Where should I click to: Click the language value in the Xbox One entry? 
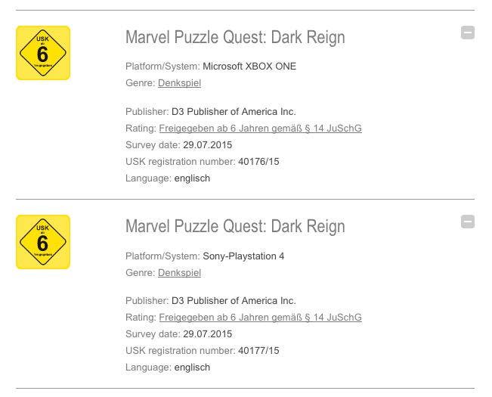point(192,178)
